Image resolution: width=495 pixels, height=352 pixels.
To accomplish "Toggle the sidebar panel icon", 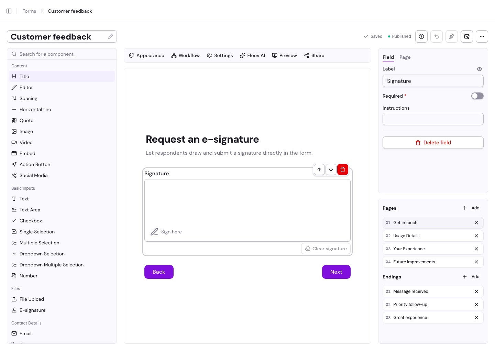I will click(9, 11).
